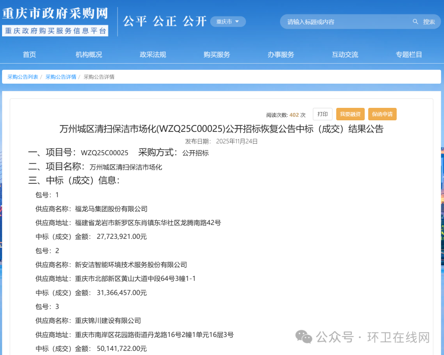Open the 专题栏目 menu item
Image resolution: width=444 pixels, height=355 pixels.
[x=409, y=55]
